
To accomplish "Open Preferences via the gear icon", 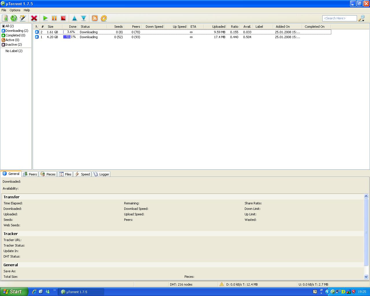I will (104, 18).
